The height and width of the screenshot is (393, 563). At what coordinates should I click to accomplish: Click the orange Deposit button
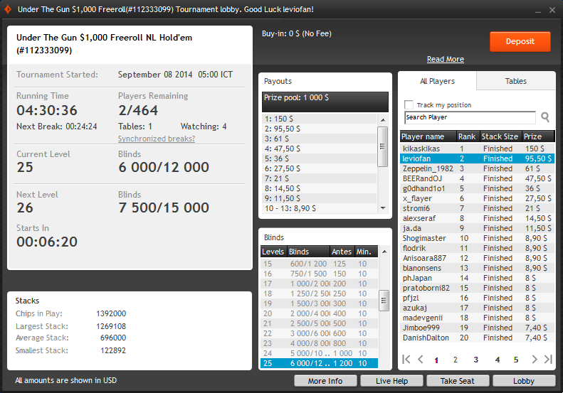[520, 42]
